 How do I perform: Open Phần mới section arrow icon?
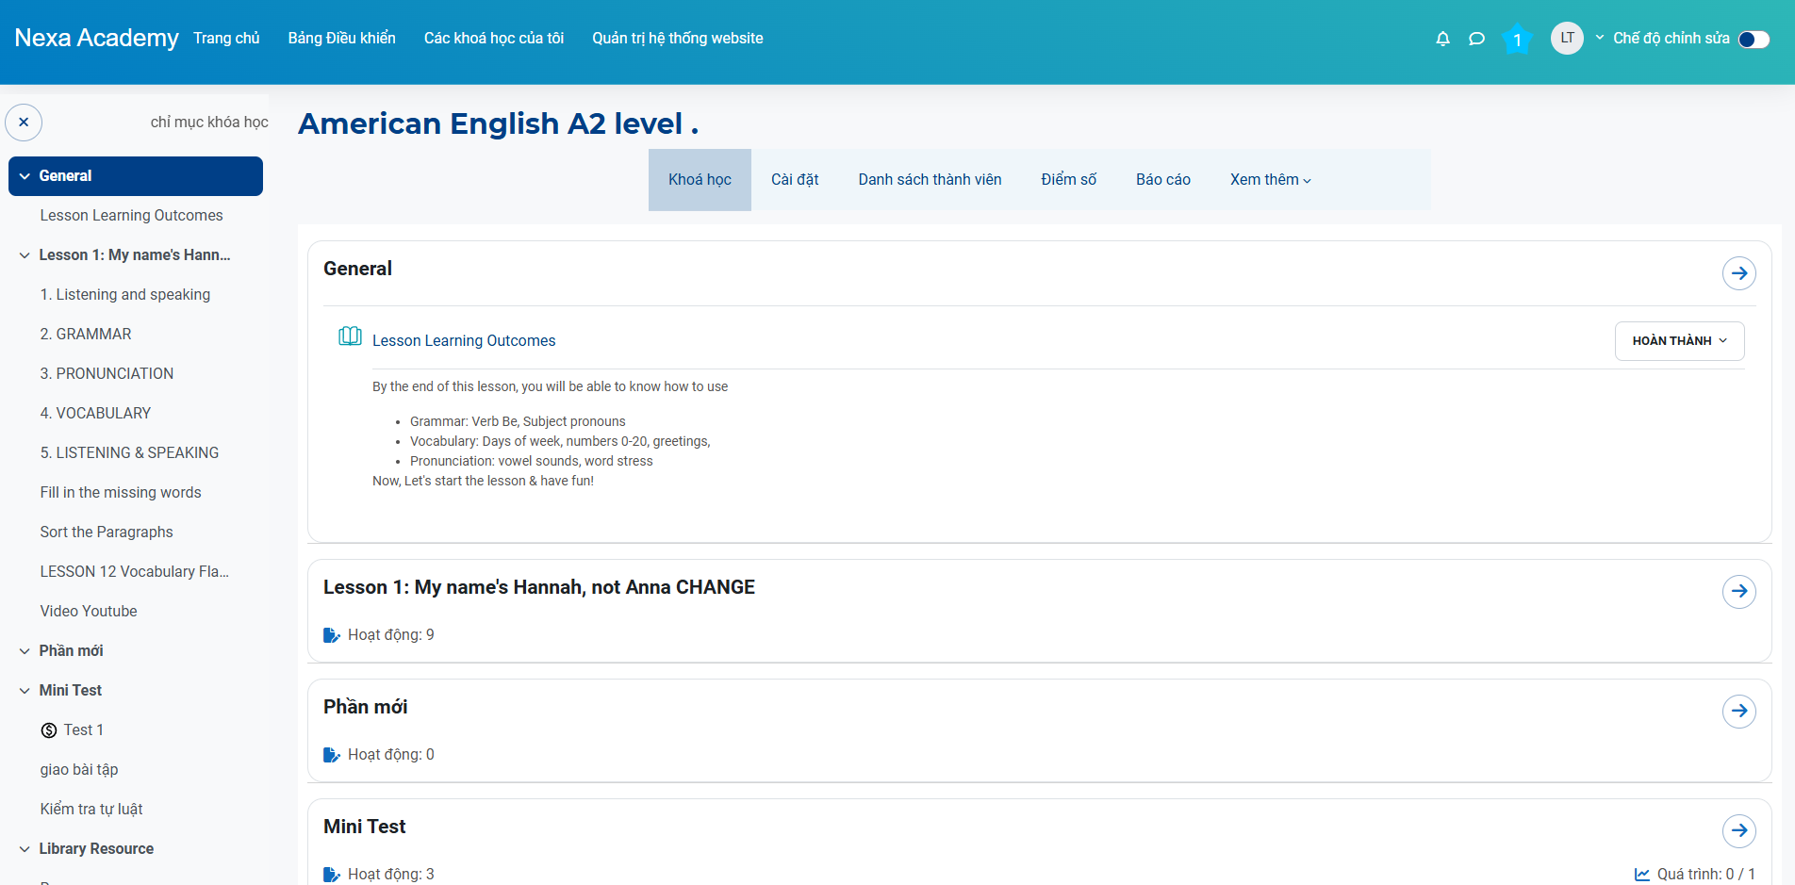pos(1738,711)
